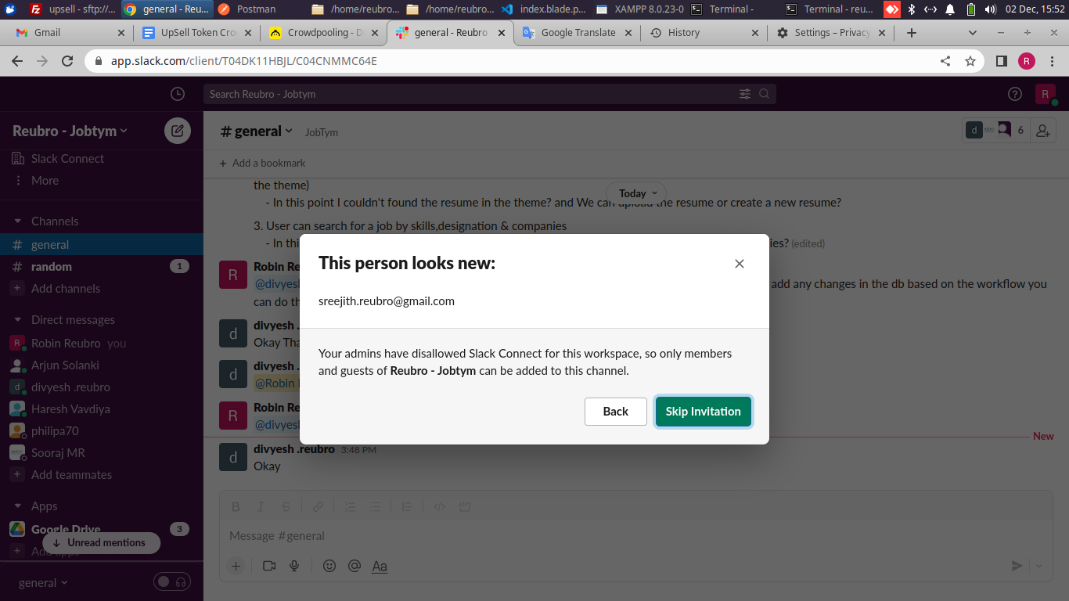This screenshot has height=601, width=1069.
Task: Click the search magnifier icon
Action: tap(765, 94)
